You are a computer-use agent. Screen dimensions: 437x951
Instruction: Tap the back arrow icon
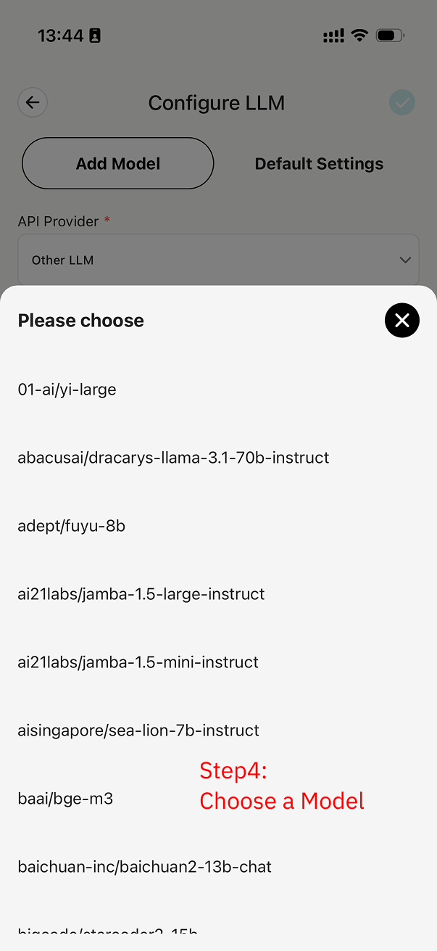coord(33,103)
